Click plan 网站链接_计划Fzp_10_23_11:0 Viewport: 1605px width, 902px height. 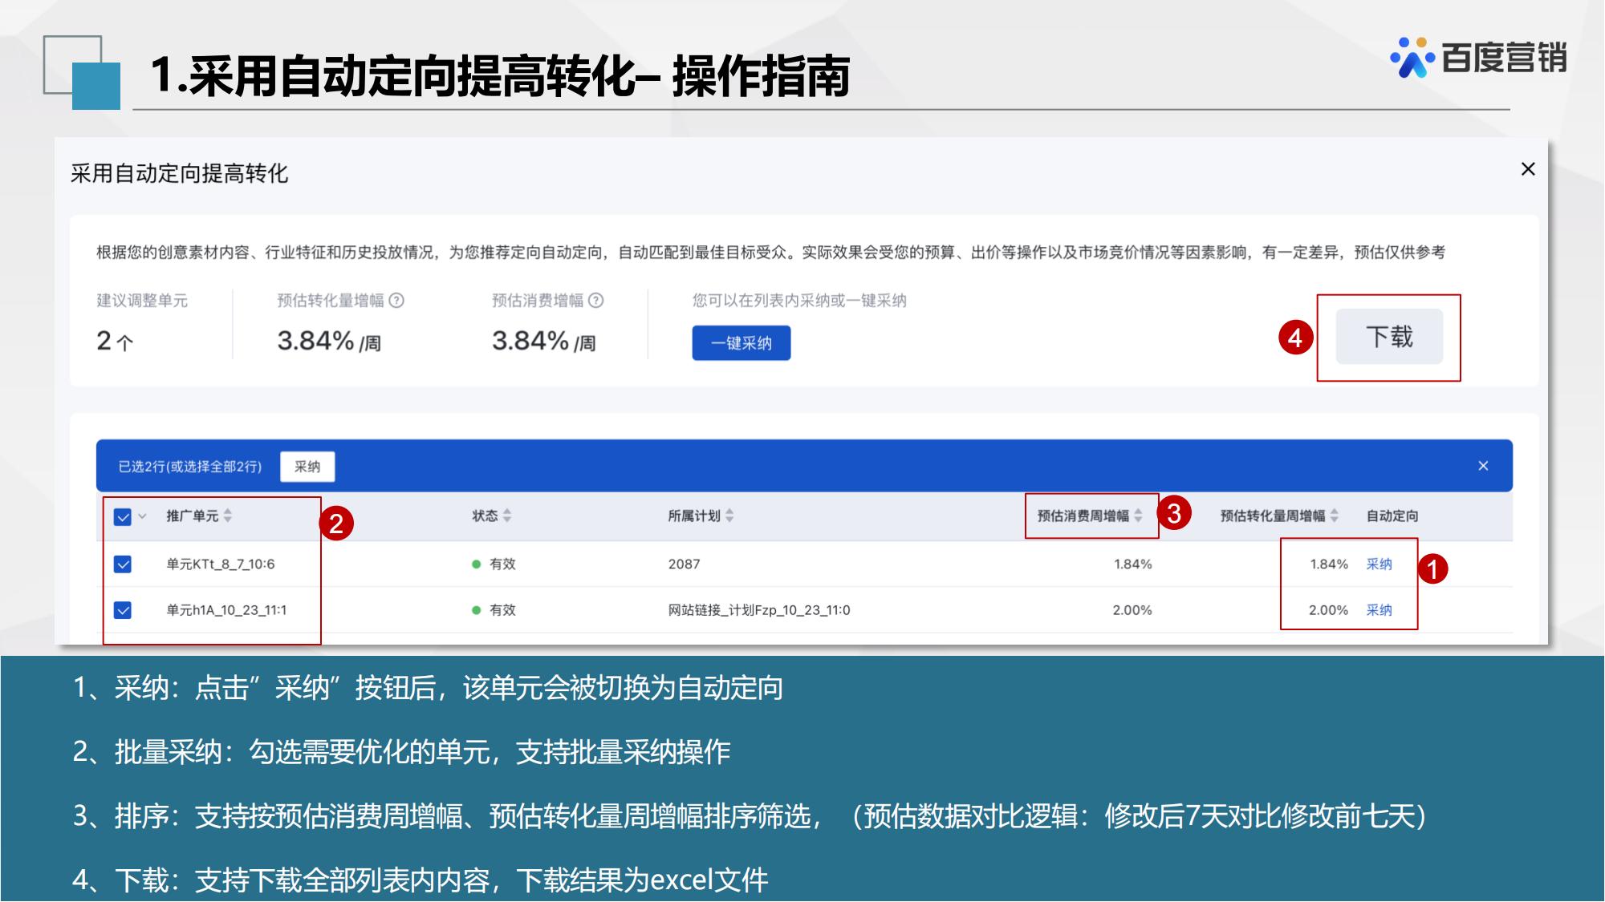[759, 610]
